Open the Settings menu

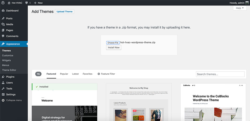click(14, 94)
